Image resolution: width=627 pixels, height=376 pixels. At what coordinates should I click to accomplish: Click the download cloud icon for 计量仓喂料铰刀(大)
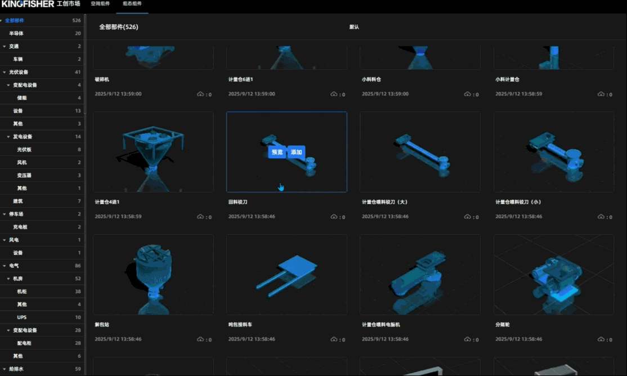(468, 216)
